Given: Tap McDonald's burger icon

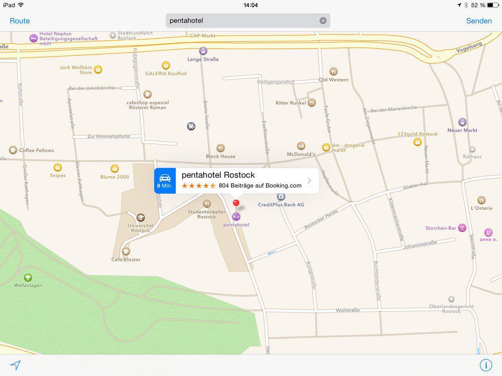Looking at the screenshot, I should (301, 146).
